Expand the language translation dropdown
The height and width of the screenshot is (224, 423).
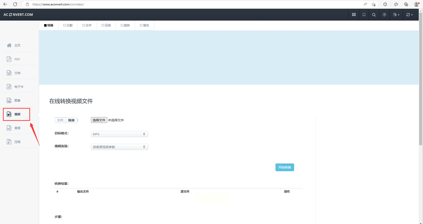[x=396, y=15]
